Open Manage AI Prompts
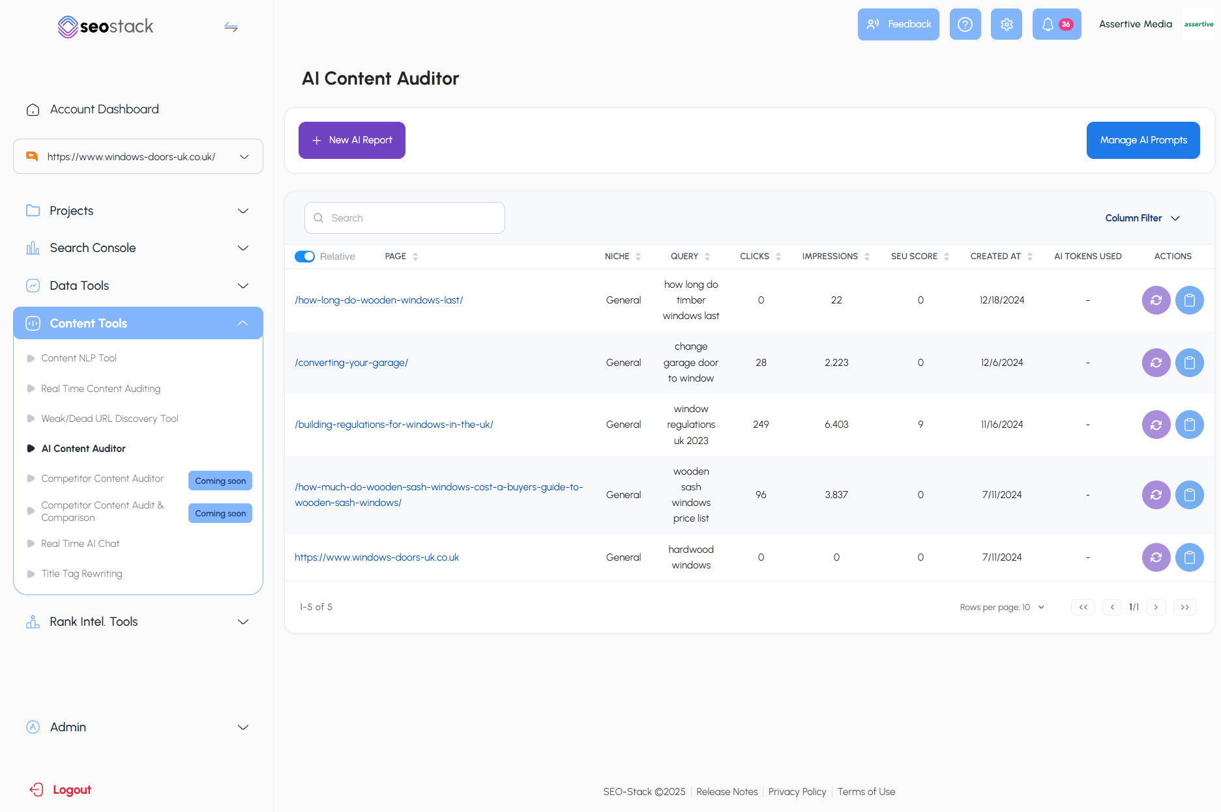The image size is (1221, 812). (1143, 140)
